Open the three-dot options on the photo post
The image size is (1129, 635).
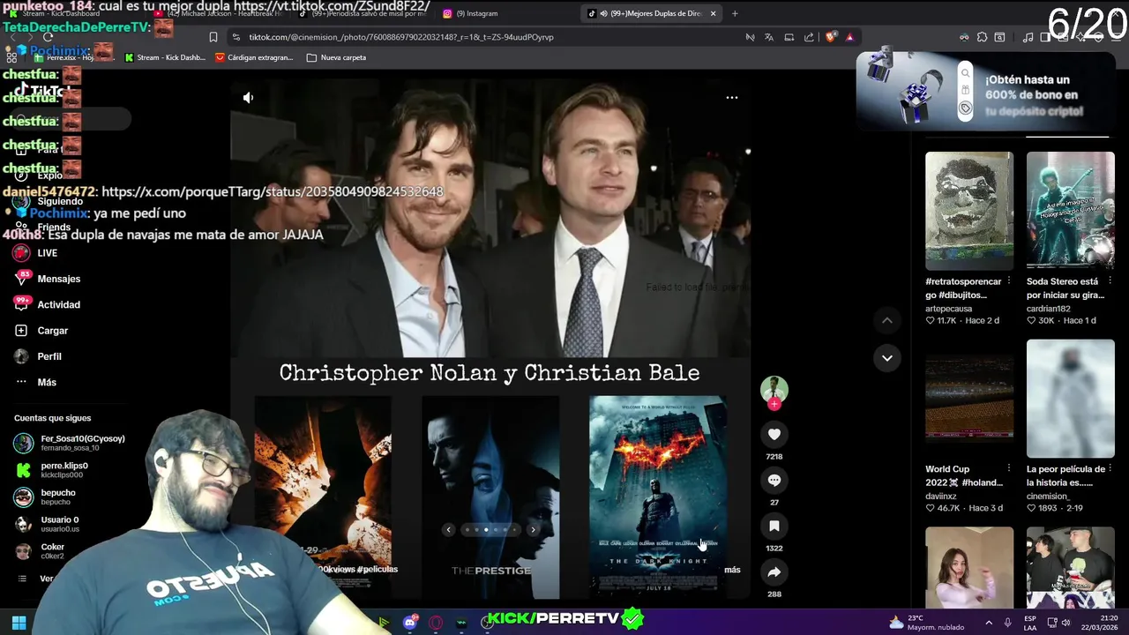(731, 98)
